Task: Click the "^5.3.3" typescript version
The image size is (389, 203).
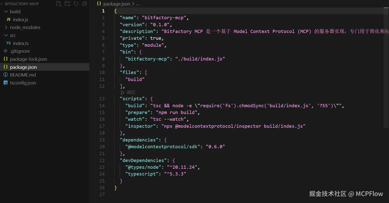Action: pos(175,174)
